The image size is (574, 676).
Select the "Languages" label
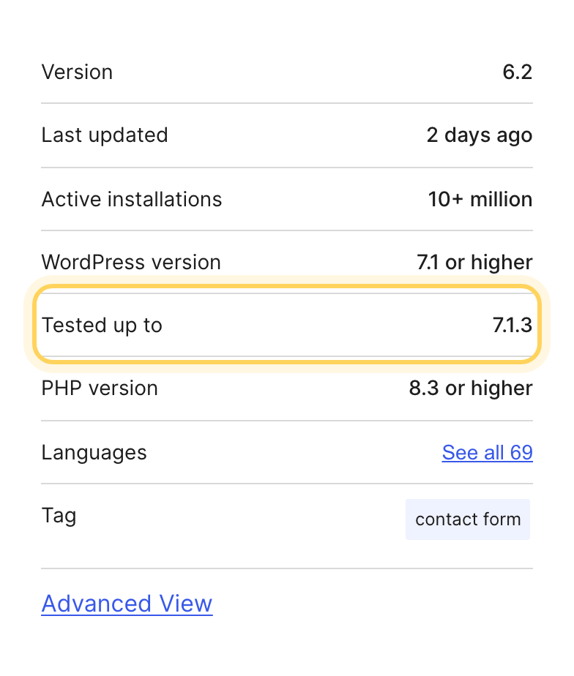pyautogui.click(x=94, y=453)
